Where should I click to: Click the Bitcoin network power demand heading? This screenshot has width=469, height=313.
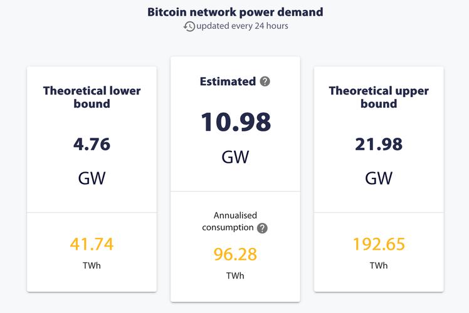pyautogui.click(x=235, y=12)
